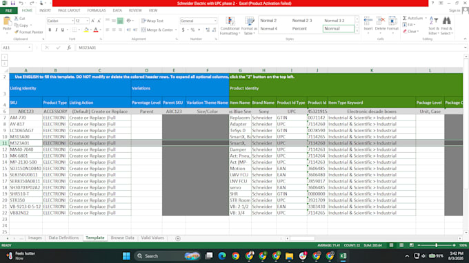Toggle Middle Align in the Alignment group
The image size is (469, 263).
(114, 21)
